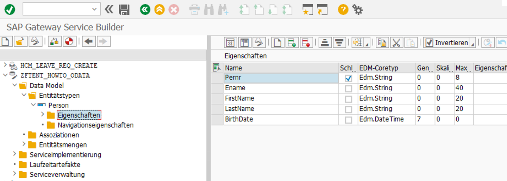Click the Schl... column header

click(348, 68)
